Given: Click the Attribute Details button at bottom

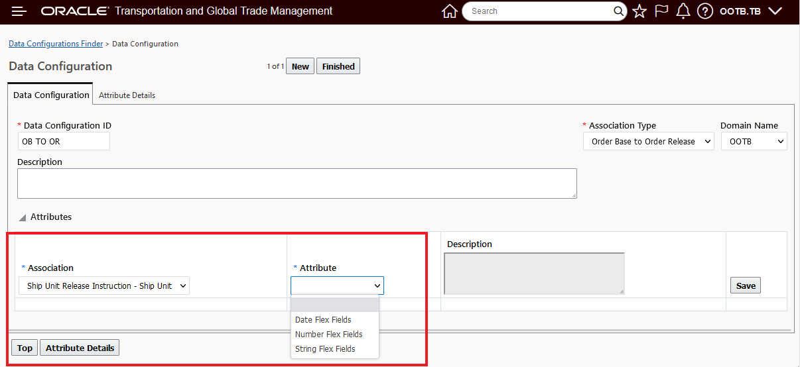Looking at the screenshot, I should pyautogui.click(x=80, y=348).
